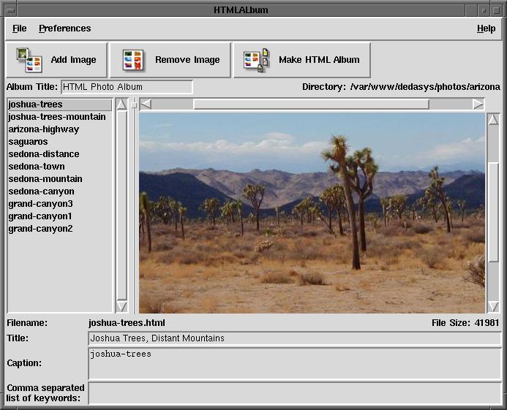
Task: Click the horizontal scrollbar thumb above photo
Action: (x=311, y=105)
